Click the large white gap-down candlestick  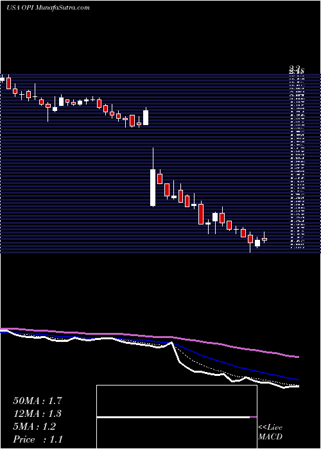153,187
